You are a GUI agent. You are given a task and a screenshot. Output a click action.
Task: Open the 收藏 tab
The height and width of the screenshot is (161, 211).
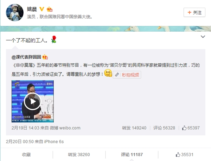(26, 155)
